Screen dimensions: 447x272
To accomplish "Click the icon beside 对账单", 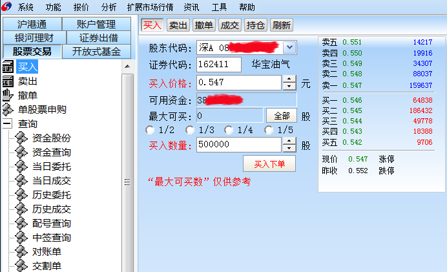I will pos(21,252).
